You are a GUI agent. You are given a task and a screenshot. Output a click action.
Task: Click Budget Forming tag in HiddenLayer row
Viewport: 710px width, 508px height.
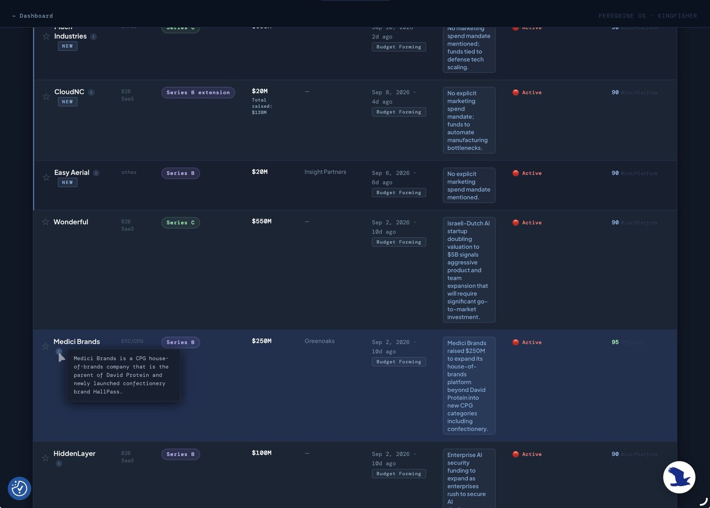[399, 473]
